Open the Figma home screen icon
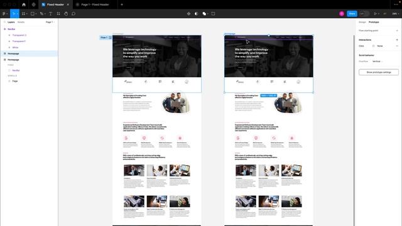 click(24, 4)
